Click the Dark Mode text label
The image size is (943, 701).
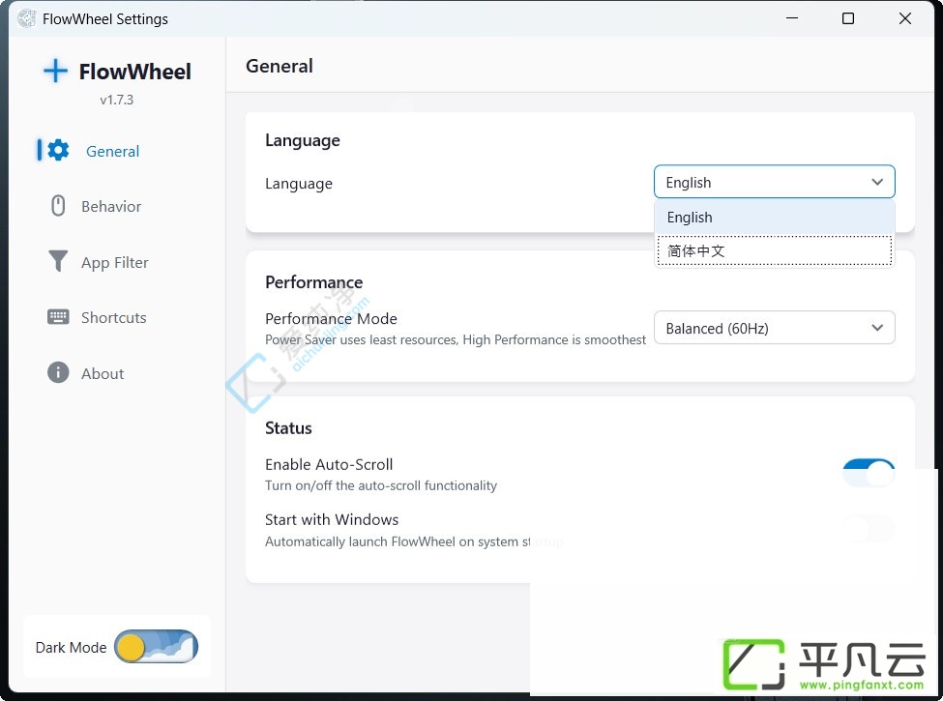pyautogui.click(x=71, y=648)
